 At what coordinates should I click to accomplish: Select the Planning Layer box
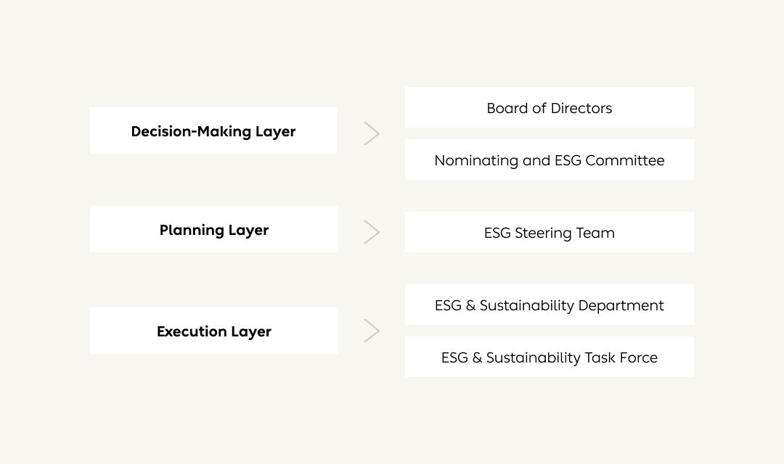pyautogui.click(x=213, y=229)
